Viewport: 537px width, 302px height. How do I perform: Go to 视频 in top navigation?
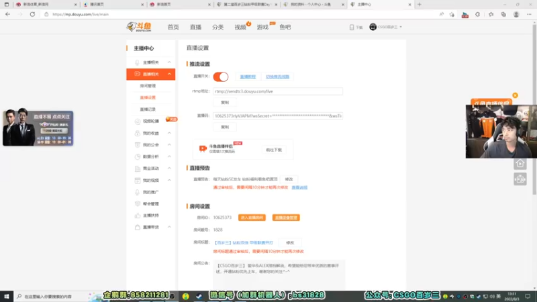[240, 27]
